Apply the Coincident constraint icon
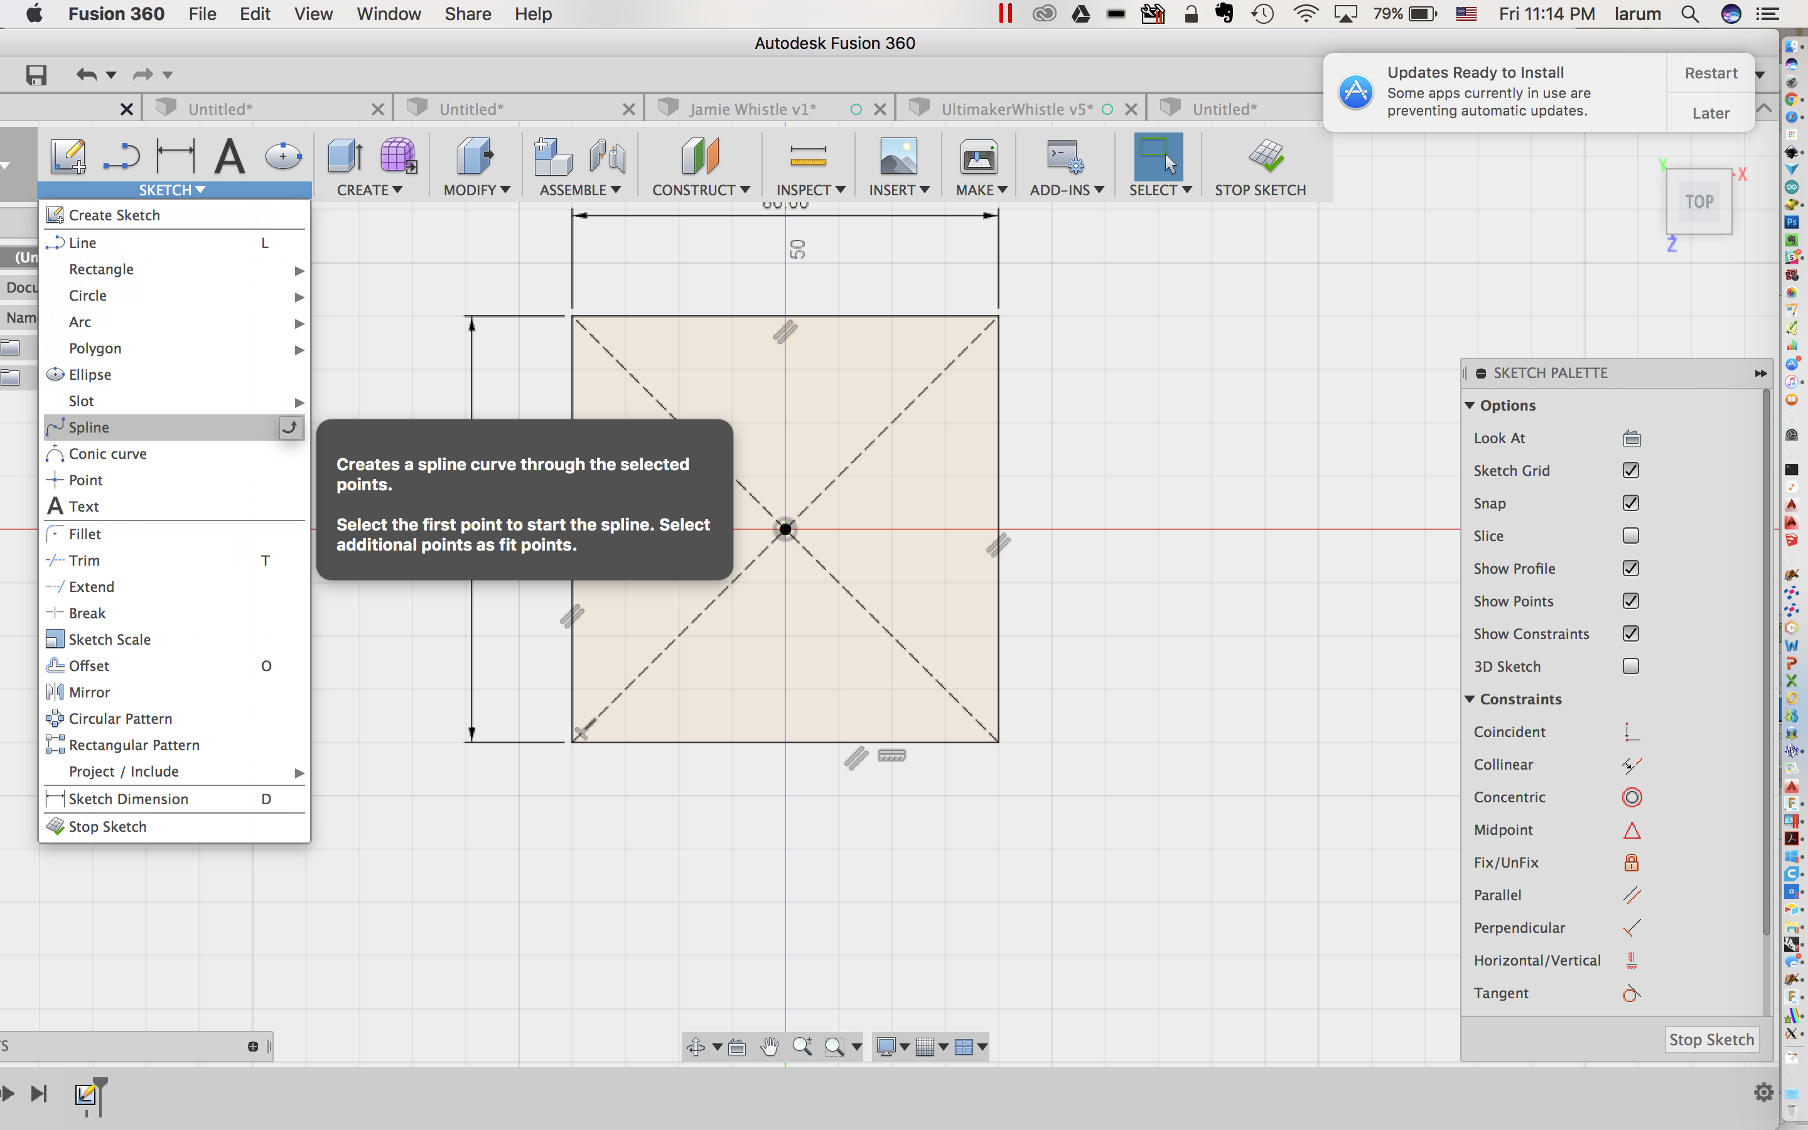 [1632, 733]
